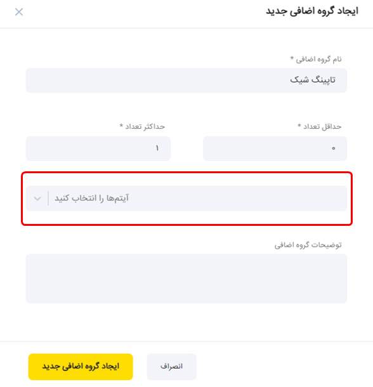The image size is (373, 387).
Task: Focus the group name field containing 'تاپینگ شیک'
Action: 186,81
